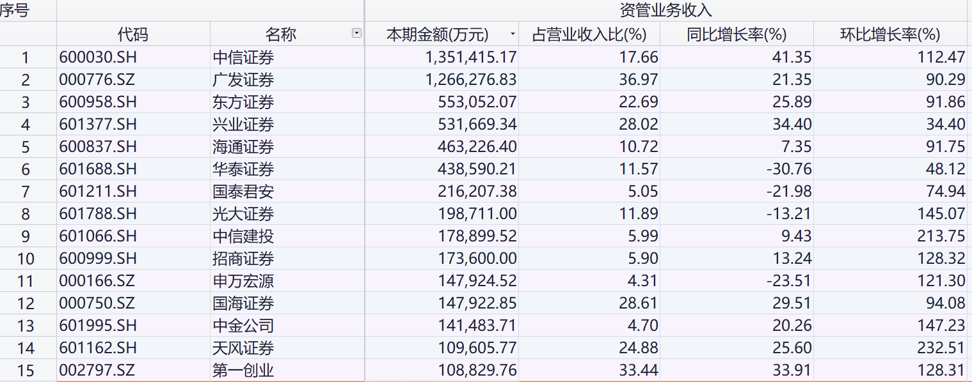Click the 资管业务收入 group header
972x382 pixels.
click(x=666, y=11)
